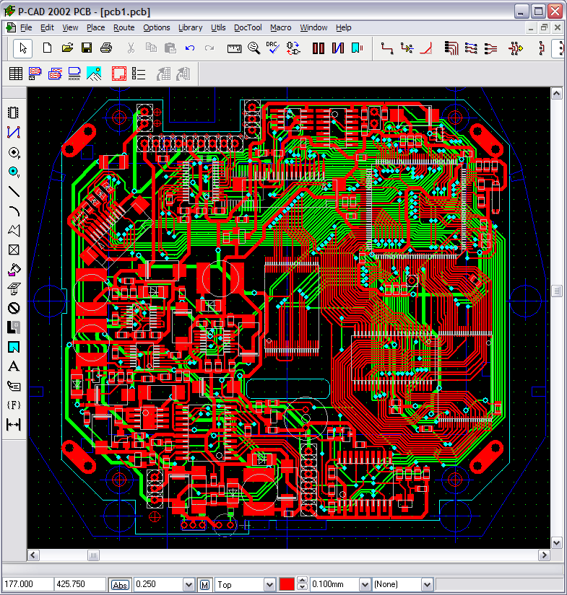Open the Place menu
This screenshot has width=567, height=595.
[x=96, y=27]
